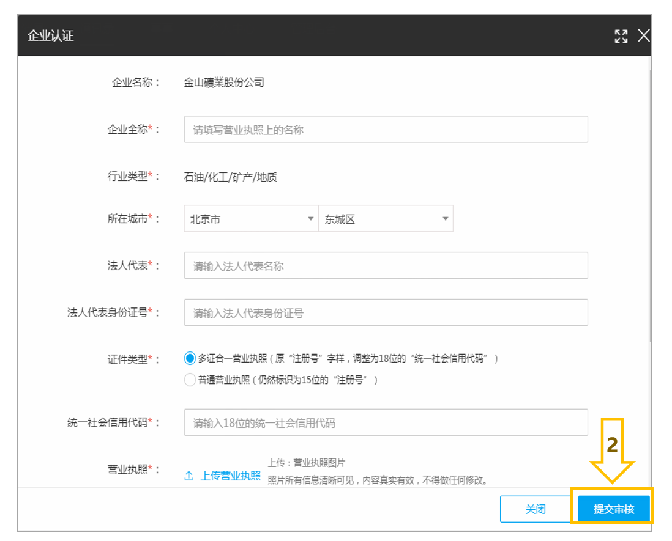Viewport: 672px width, 541px height.
Task: Open the 东城区 district dropdown
Action: click(386, 219)
